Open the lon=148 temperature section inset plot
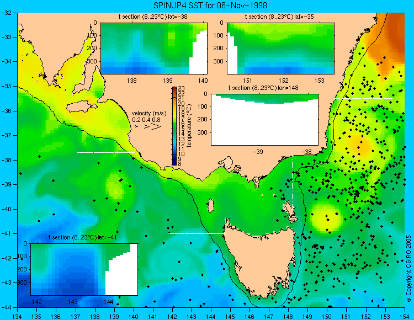The width and height of the screenshot is (414, 320). coord(265,120)
